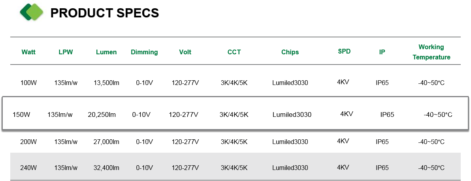Select the Working Temperature column header
The image size is (471, 181).
tap(431, 52)
